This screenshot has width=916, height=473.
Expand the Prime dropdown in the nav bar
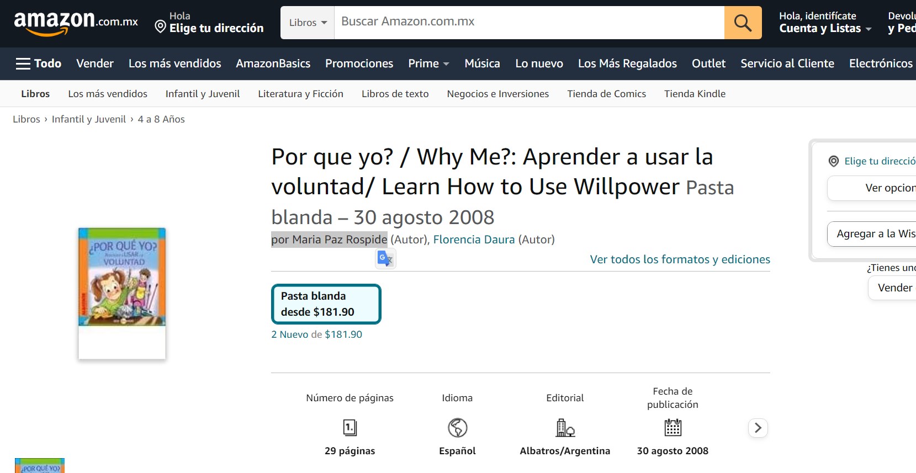coord(428,63)
